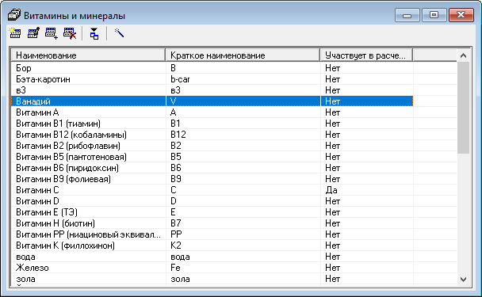482x297 pixels.
Task: Select the зола name cell
Action: [89, 279]
